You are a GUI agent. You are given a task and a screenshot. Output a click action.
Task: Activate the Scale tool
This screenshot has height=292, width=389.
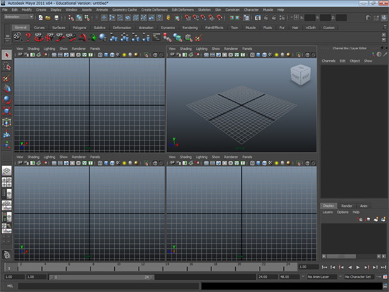point(7,111)
